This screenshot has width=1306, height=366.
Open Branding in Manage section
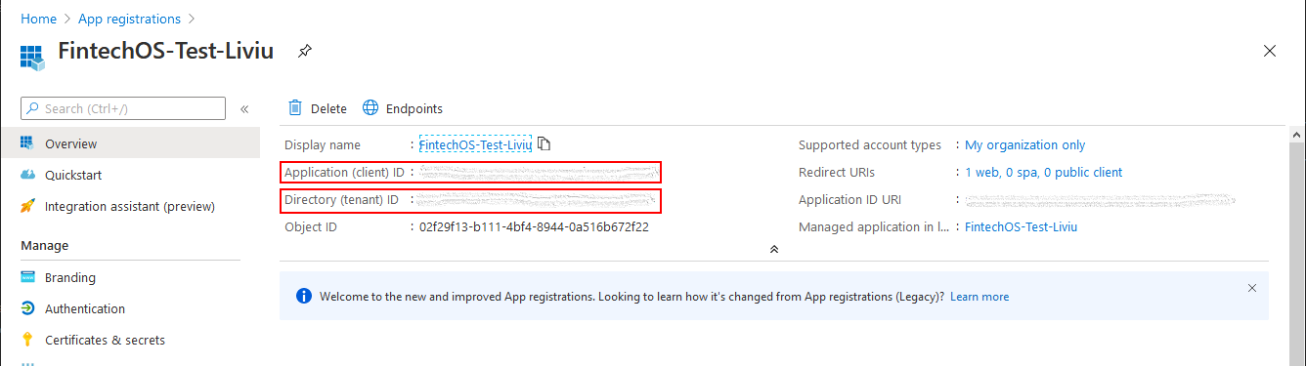[70, 277]
